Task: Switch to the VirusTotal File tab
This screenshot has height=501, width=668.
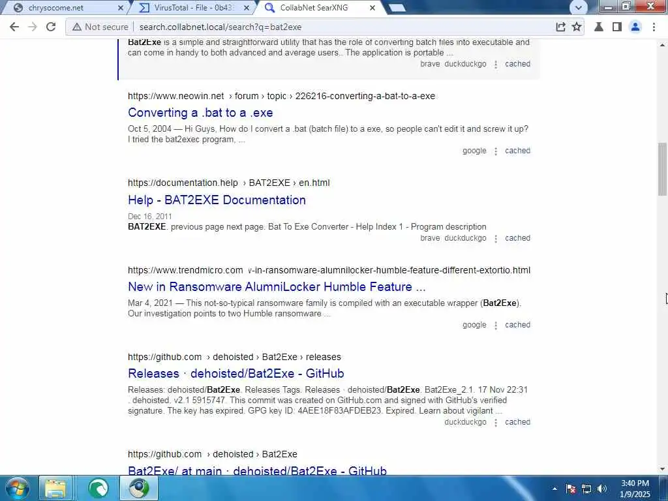Action: click(194, 8)
